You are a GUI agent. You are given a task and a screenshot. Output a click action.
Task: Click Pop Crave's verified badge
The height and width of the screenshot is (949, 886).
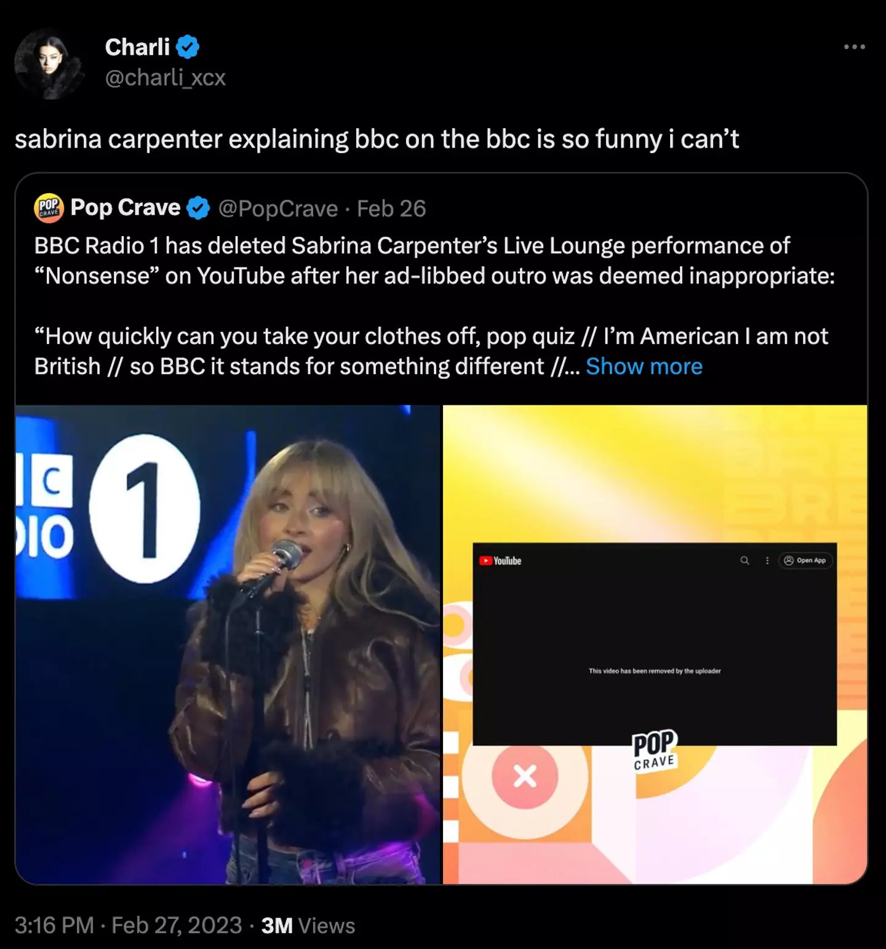click(x=198, y=208)
